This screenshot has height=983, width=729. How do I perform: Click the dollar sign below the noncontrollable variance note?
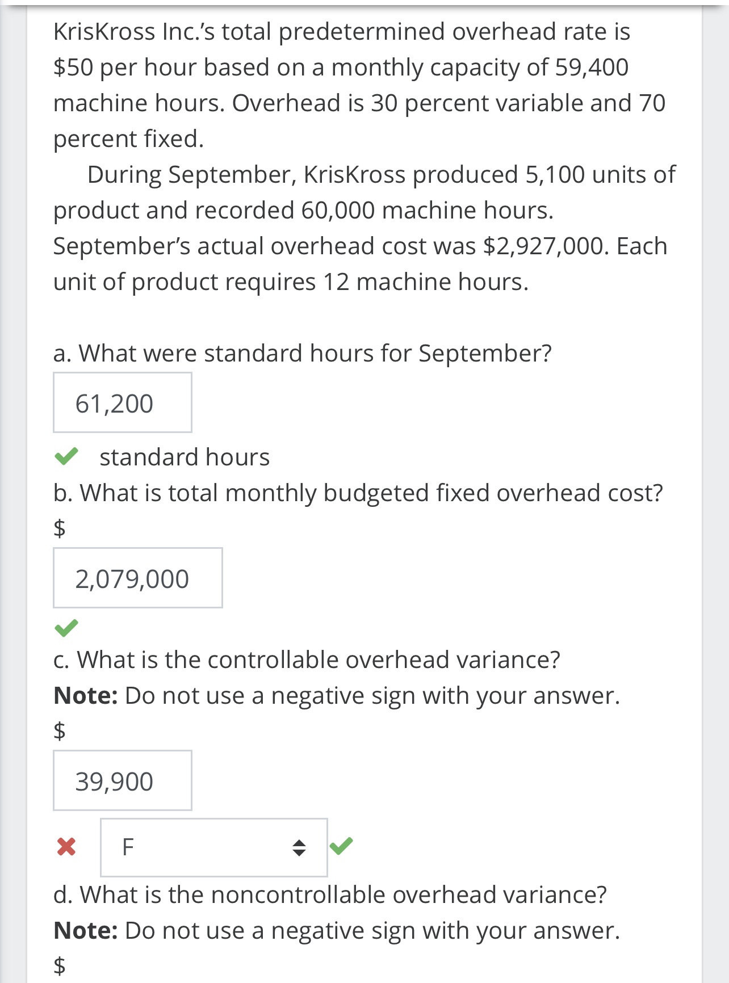[x=58, y=966]
